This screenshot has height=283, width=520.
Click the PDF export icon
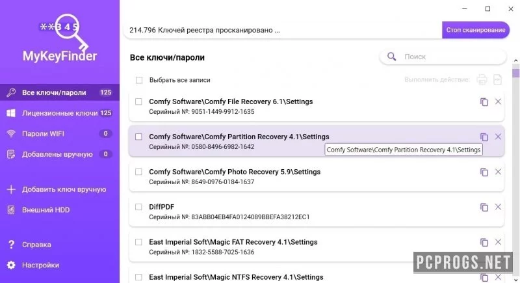(x=497, y=79)
